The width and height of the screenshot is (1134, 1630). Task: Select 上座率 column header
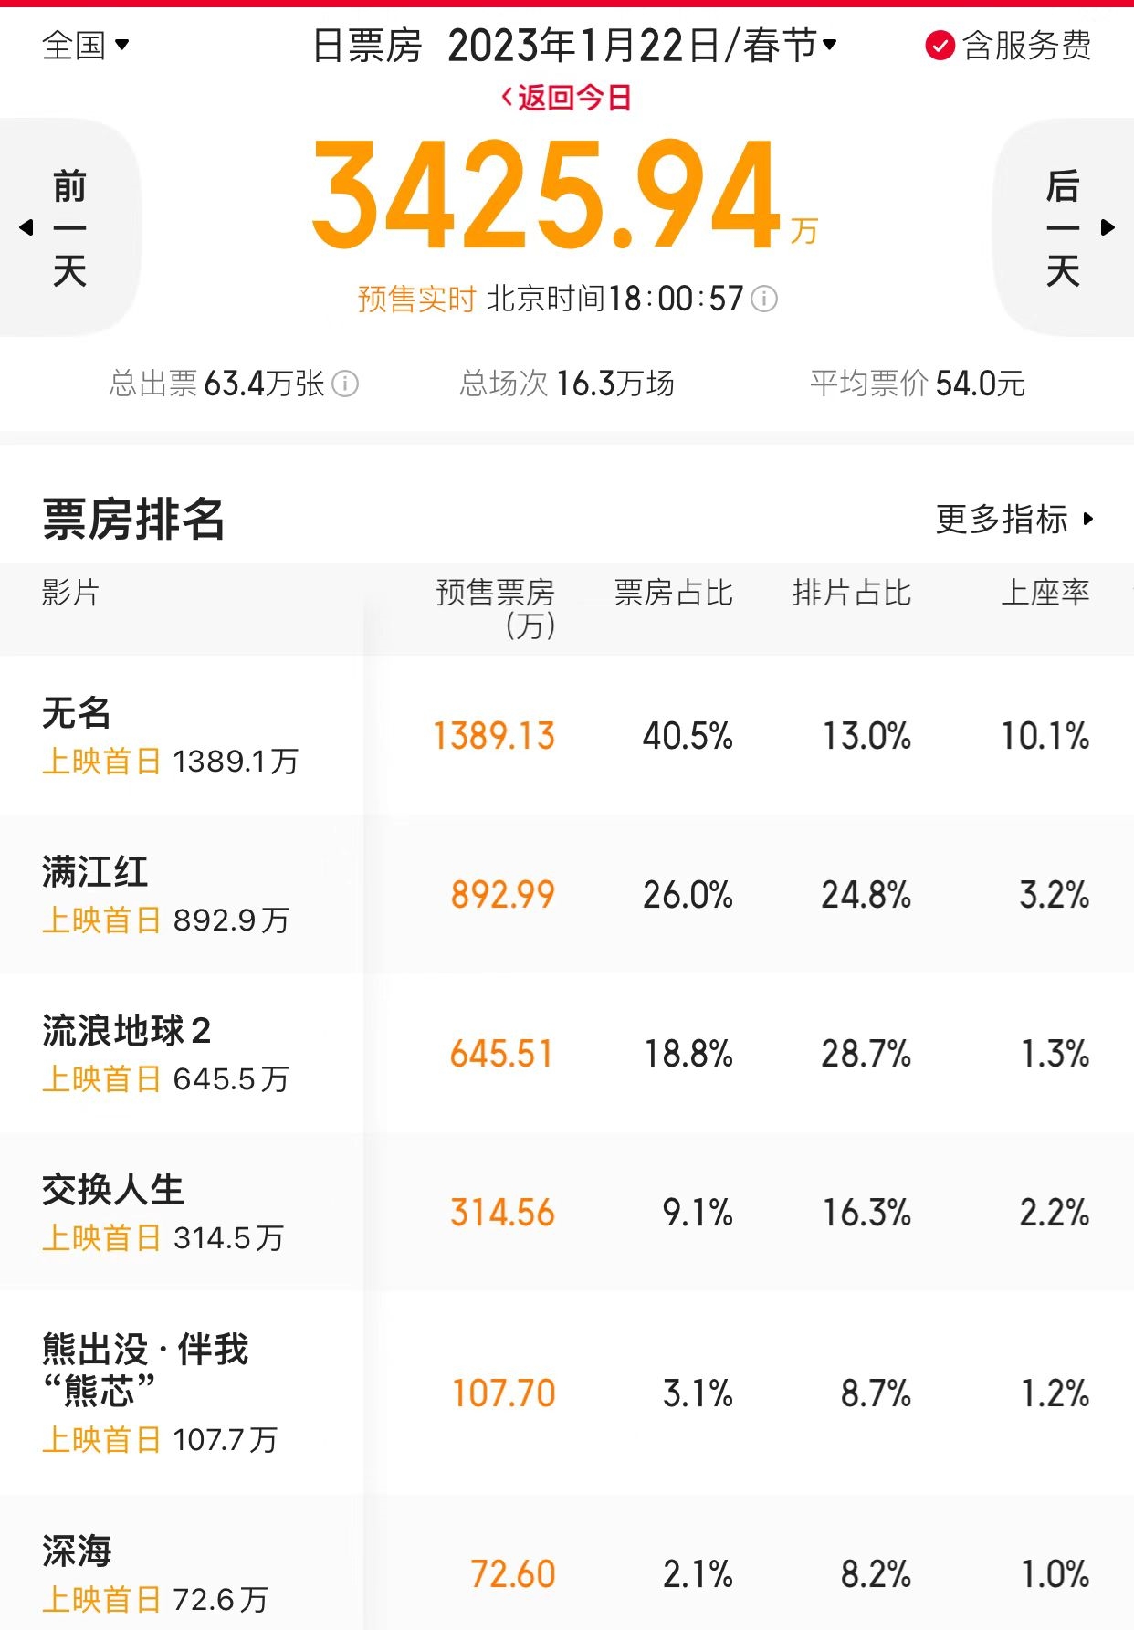[1045, 593]
